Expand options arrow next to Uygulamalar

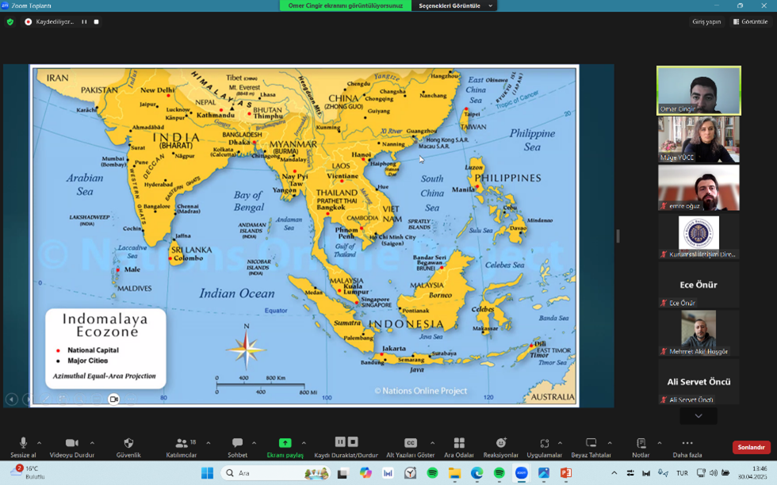tap(560, 443)
